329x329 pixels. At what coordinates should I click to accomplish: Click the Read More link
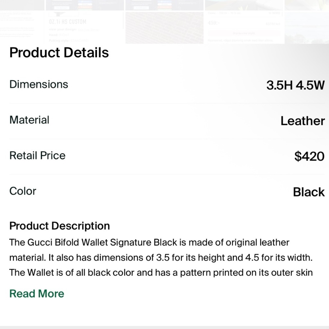37,293
